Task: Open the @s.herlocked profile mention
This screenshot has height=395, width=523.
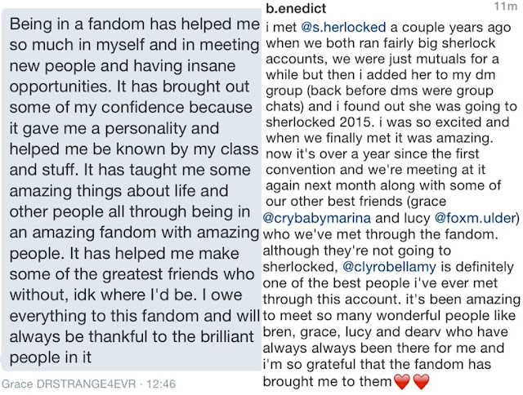Action: pos(343,27)
